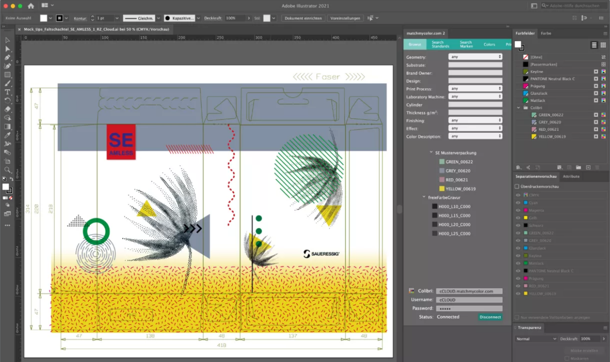Click the Brand Owner input field
The width and height of the screenshot is (610, 362).
click(x=475, y=73)
